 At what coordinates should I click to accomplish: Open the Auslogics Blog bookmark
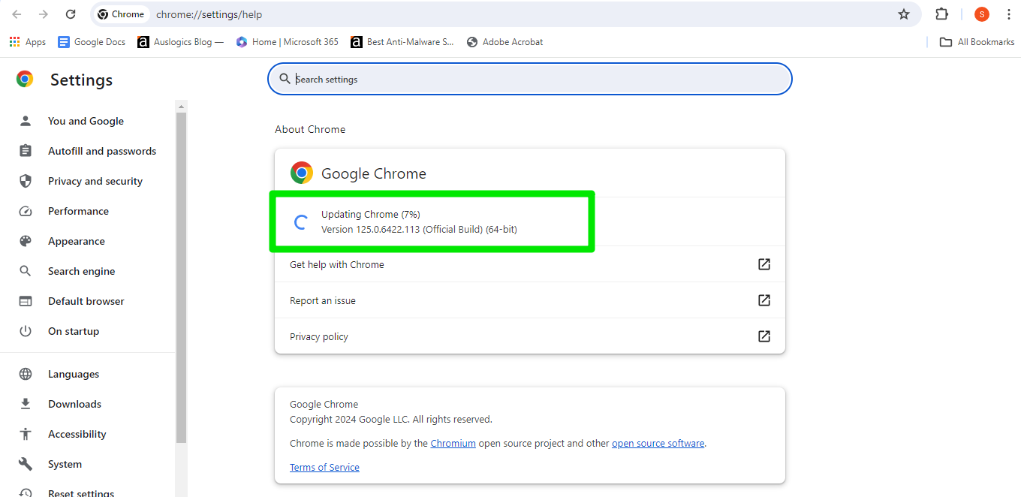pos(181,42)
